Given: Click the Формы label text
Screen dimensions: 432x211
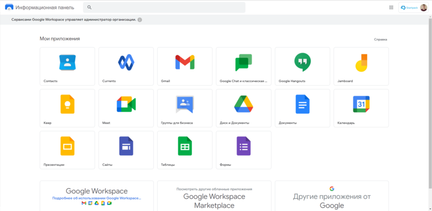Looking at the screenshot, I should click(x=225, y=165).
